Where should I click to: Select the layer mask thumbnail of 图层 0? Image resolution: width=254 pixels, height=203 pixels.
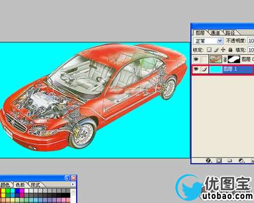tap(234, 59)
